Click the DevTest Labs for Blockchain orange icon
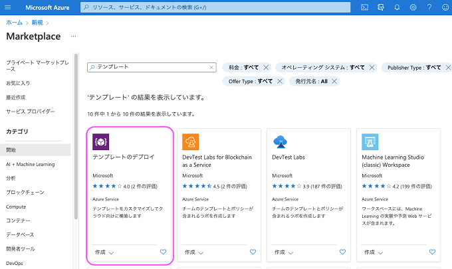Screen dimensions: 452x269 pyautogui.click(x=191, y=141)
